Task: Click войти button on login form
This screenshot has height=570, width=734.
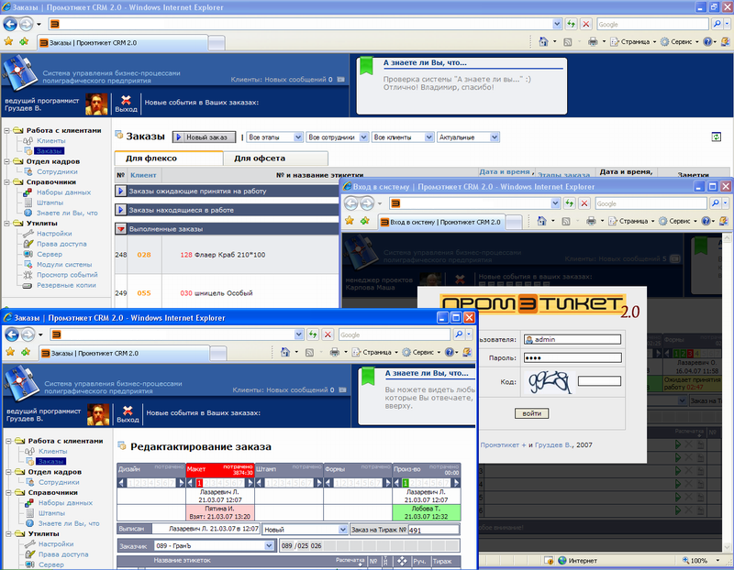Action: (x=532, y=413)
